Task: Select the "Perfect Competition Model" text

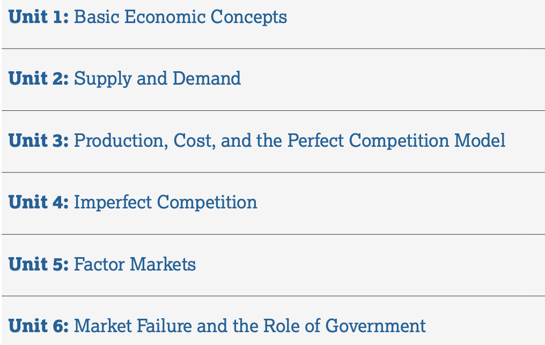Action: [396, 140]
